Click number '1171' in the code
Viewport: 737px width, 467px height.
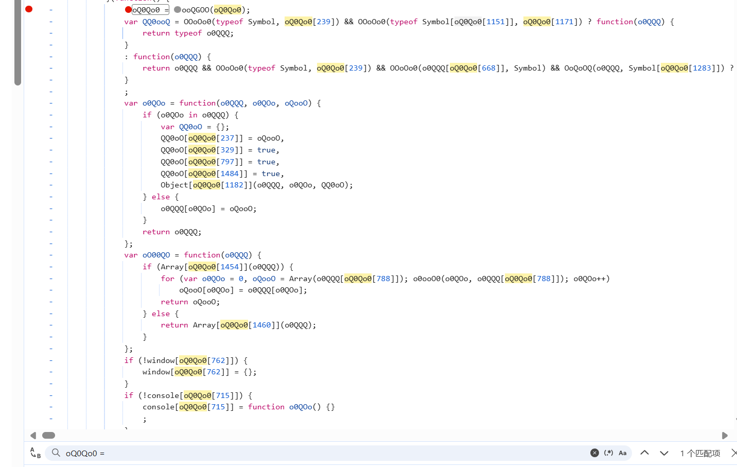pyautogui.click(x=564, y=22)
